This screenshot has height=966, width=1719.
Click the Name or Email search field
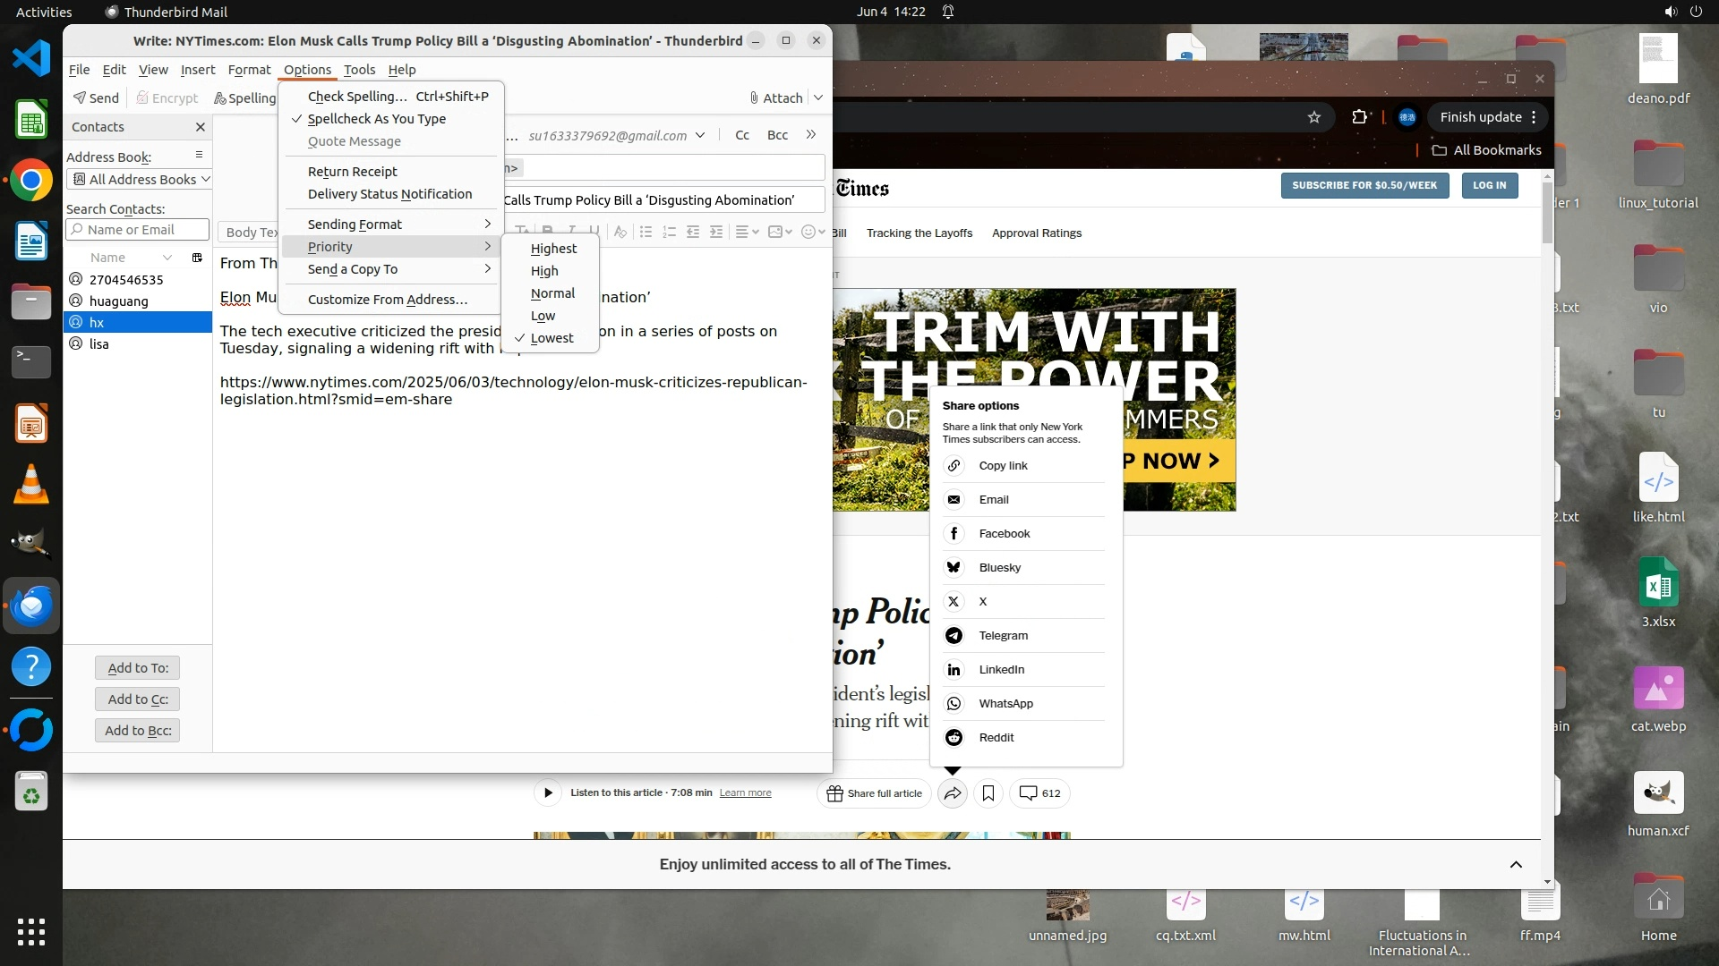click(138, 230)
